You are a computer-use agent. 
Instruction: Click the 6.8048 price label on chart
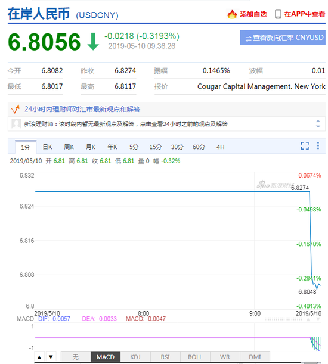tap(307, 292)
